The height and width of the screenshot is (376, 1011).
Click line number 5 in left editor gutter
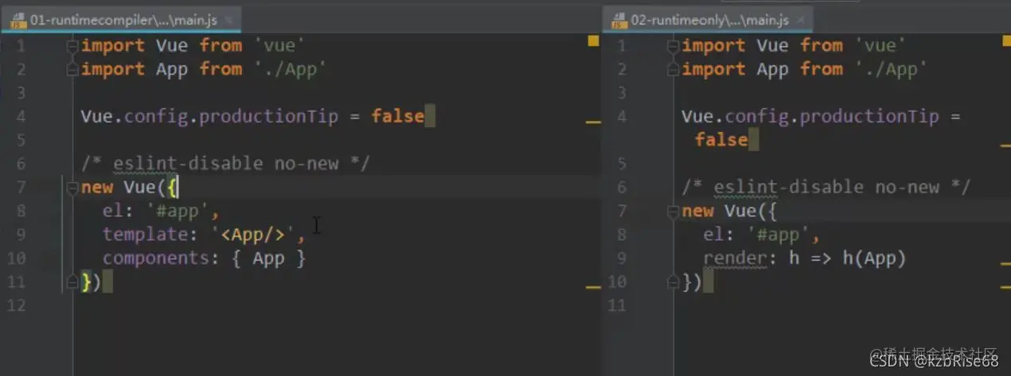click(x=21, y=140)
